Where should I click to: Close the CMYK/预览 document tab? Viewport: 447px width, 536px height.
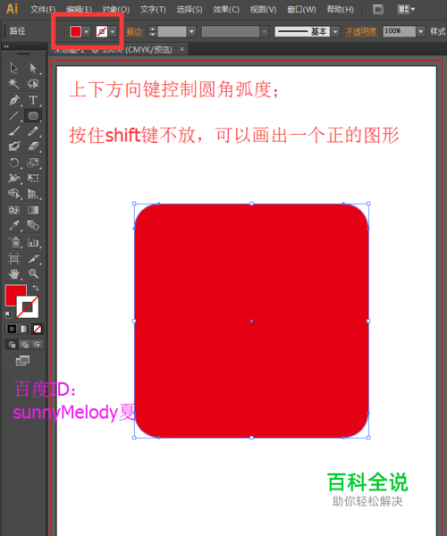tap(182, 49)
